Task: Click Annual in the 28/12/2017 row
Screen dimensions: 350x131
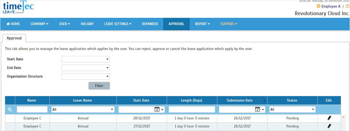Action: point(83,118)
